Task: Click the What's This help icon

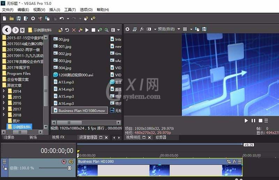Action: 93,18
